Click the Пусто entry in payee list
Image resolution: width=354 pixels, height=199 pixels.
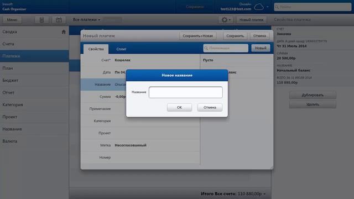237,60
